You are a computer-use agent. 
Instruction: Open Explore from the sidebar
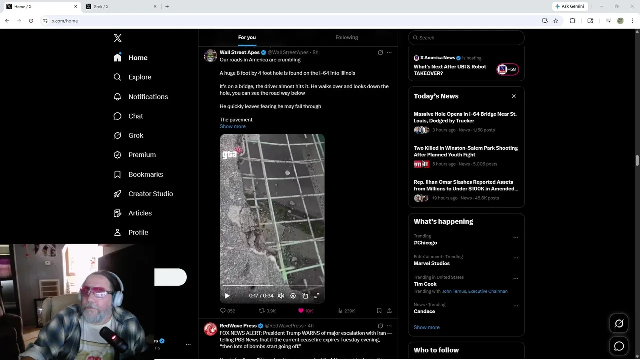tap(132, 77)
